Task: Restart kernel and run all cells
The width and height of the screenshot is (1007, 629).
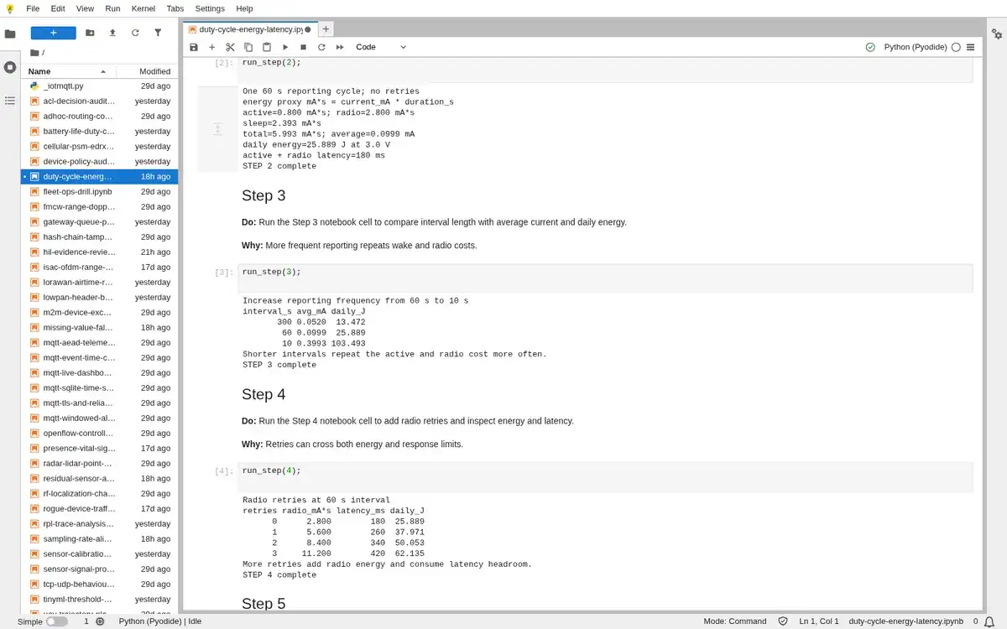Action: [340, 47]
